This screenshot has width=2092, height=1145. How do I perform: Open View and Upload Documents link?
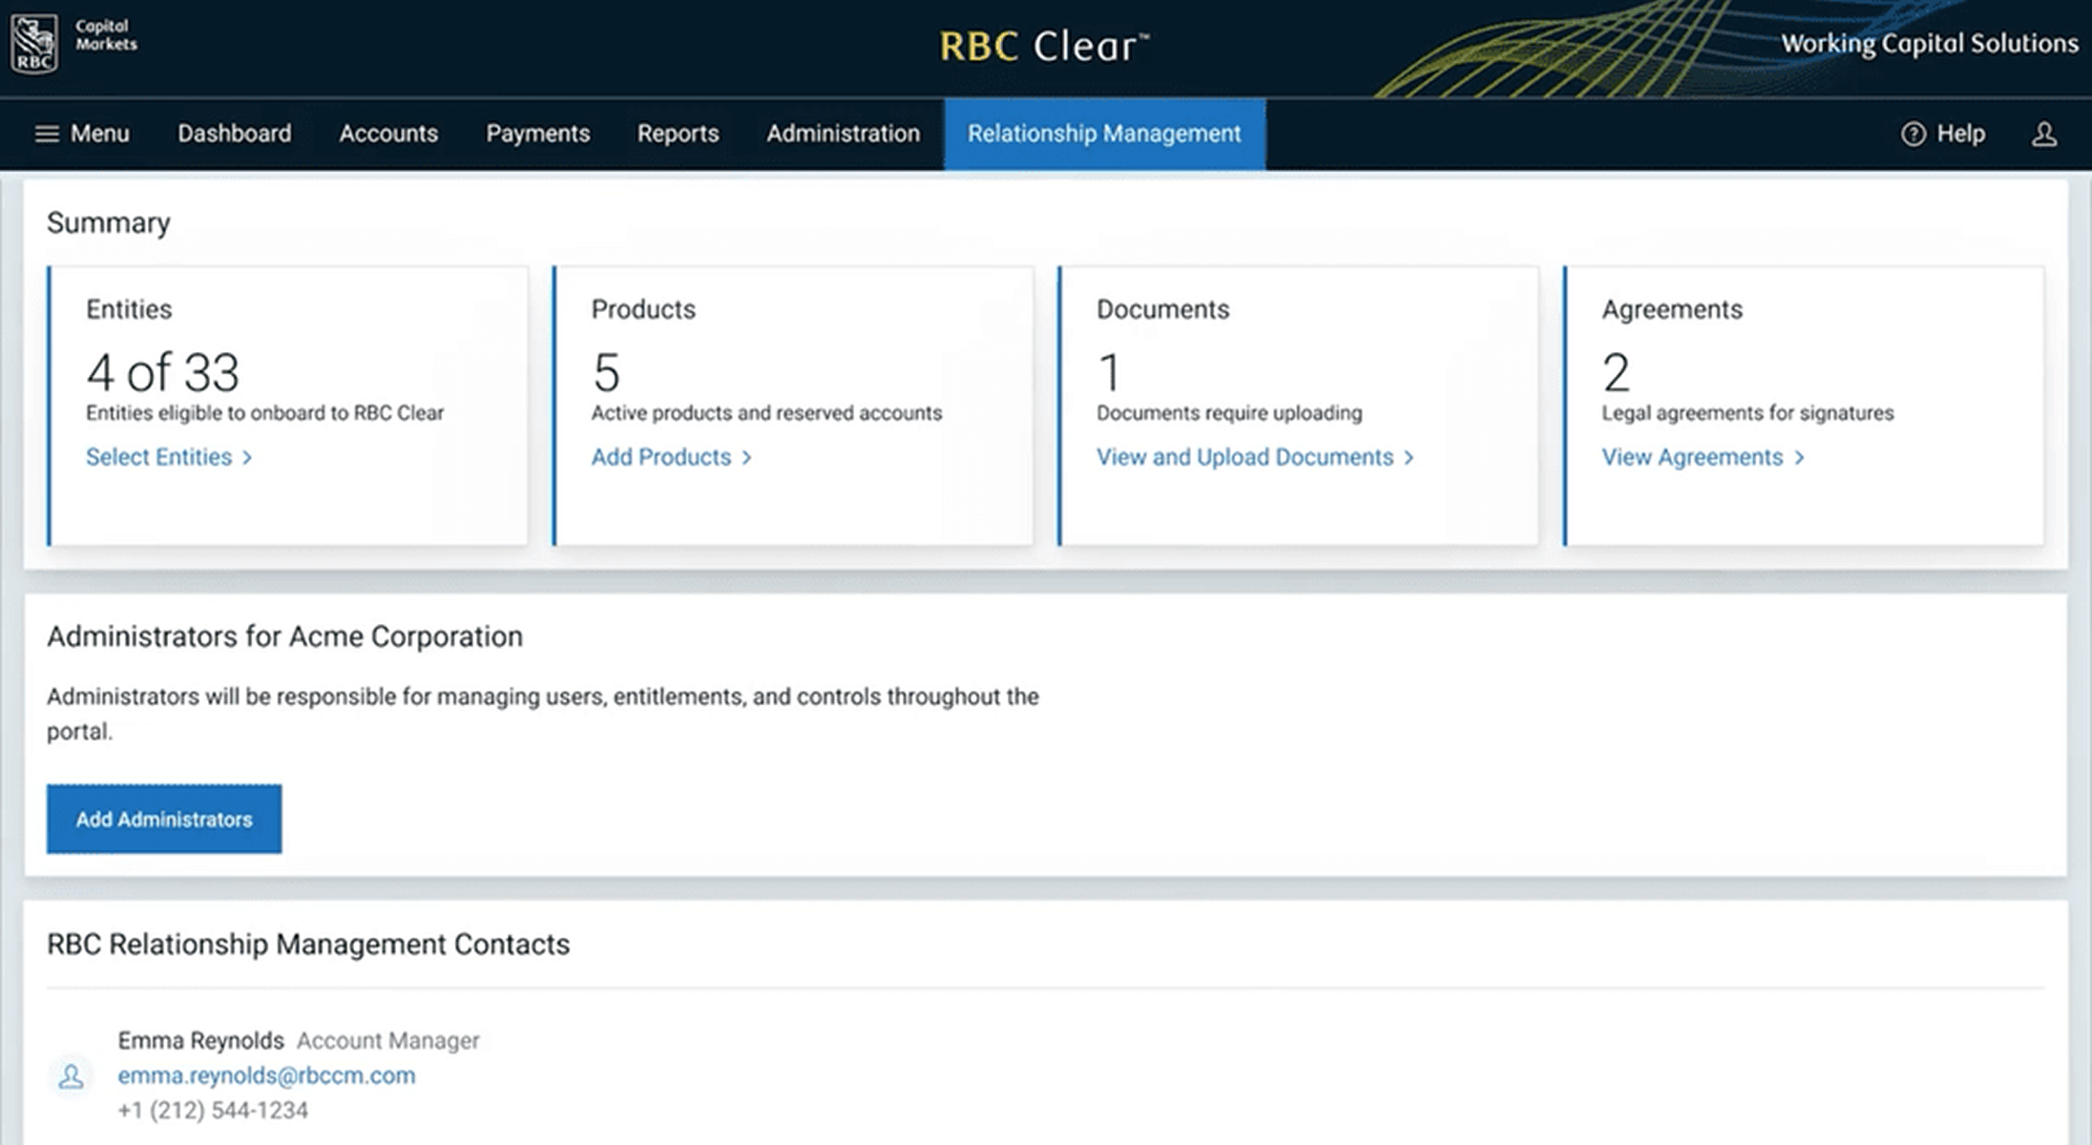click(1245, 458)
